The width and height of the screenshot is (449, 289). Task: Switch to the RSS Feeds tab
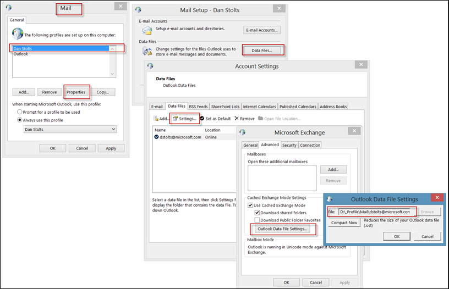coord(198,106)
